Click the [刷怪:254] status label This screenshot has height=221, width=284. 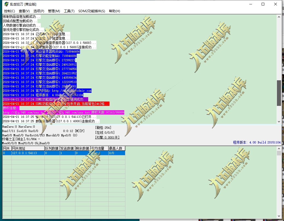pyautogui.click(x=103, y=128)
